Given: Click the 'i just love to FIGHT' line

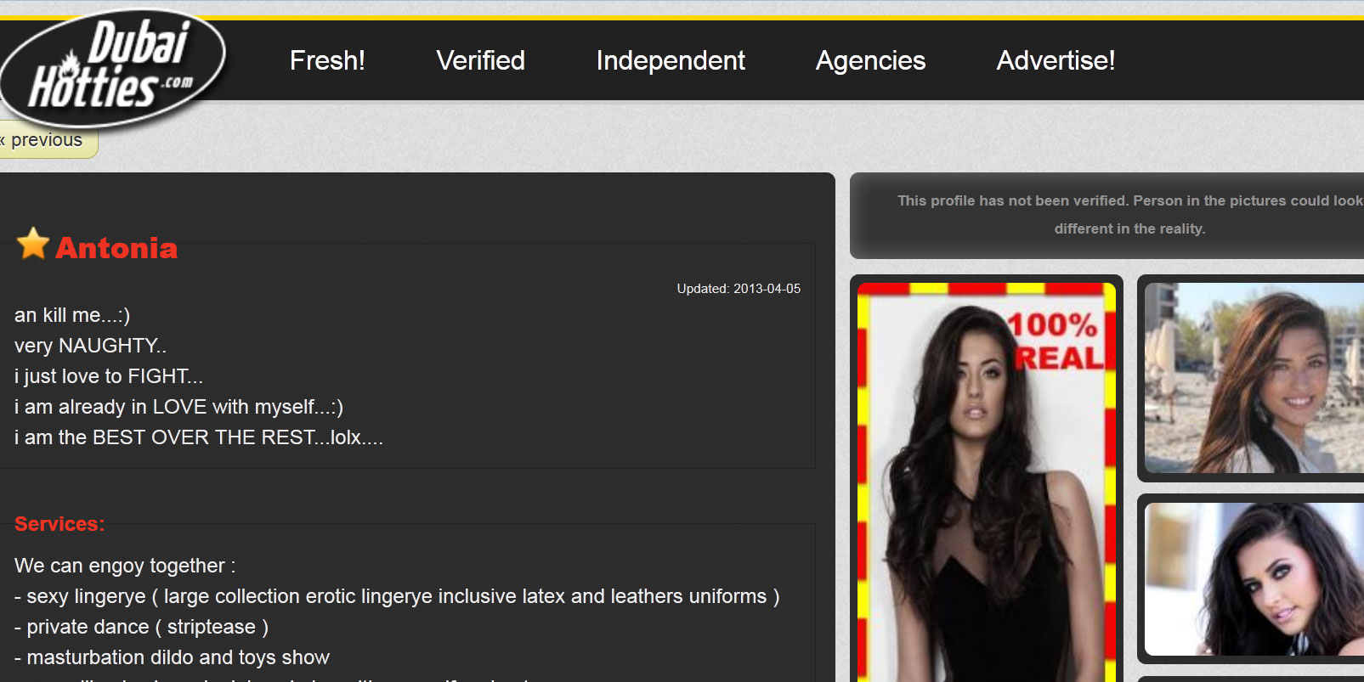Looking at the screenshot, I should (x=109, y=376).
